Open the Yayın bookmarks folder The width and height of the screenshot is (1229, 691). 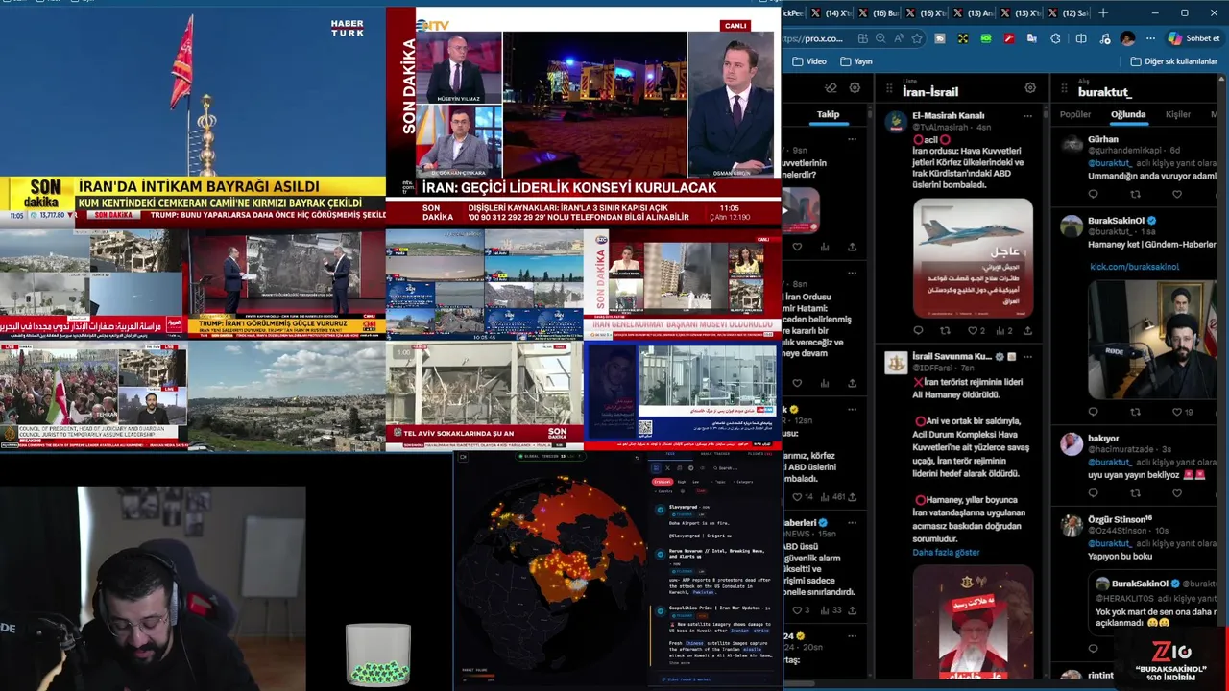(855, 61)
